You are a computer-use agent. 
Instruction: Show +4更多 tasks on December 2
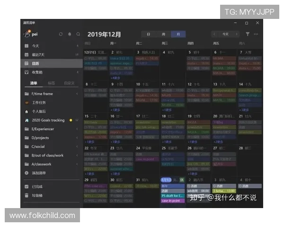click(115, 78)
